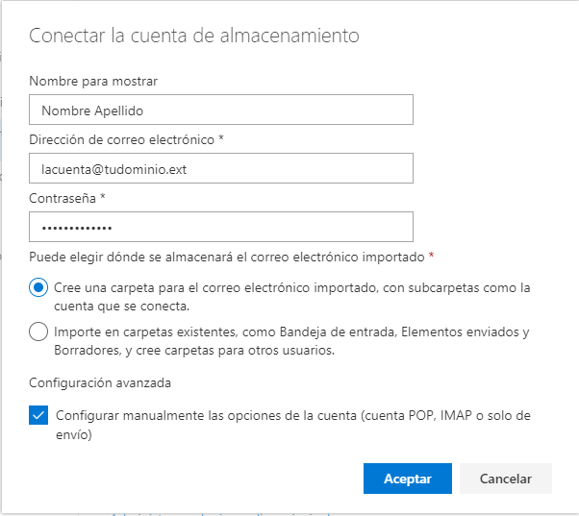Viewport: 579px width, 516px height.
Task: Choose the radio button for importing into existing folders
Action: pyautogui.click(x=38, y=332)
